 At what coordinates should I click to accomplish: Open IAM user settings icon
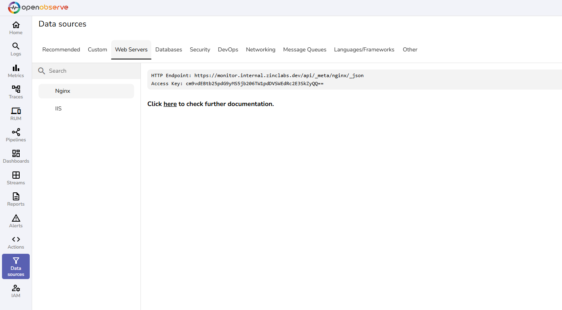coord(16,288)
